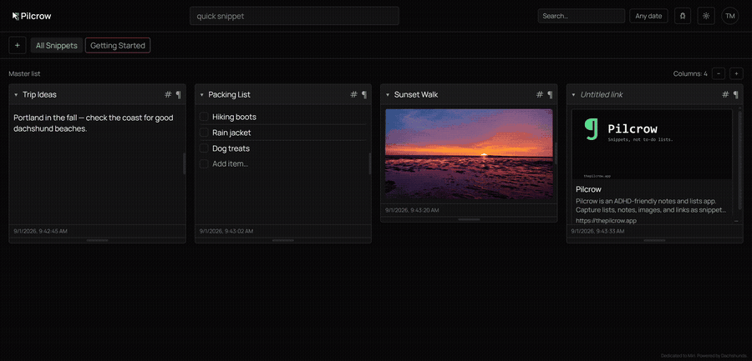Click the Untitled link title

click(602, 94)
